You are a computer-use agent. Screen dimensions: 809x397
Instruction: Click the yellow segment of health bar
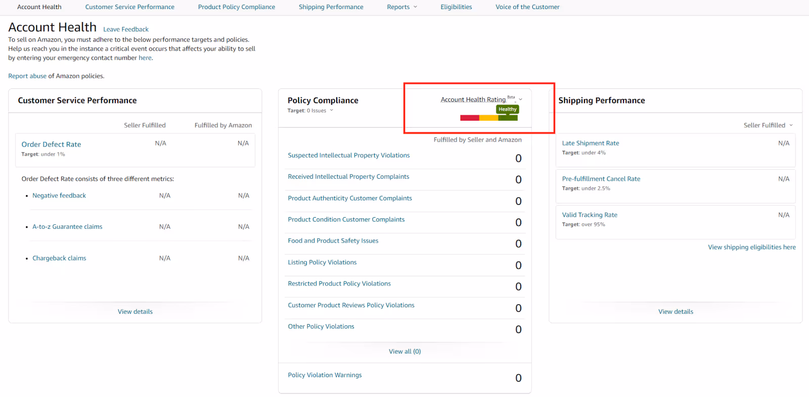[489, 118]
